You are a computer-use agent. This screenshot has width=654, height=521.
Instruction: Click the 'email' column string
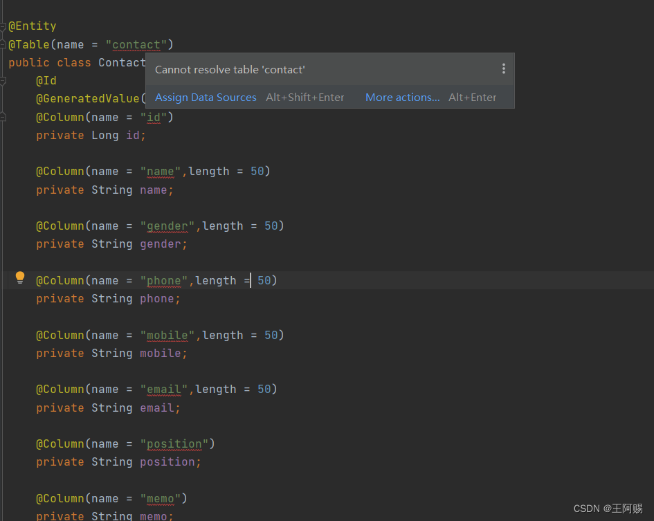[x=163, y=389]
